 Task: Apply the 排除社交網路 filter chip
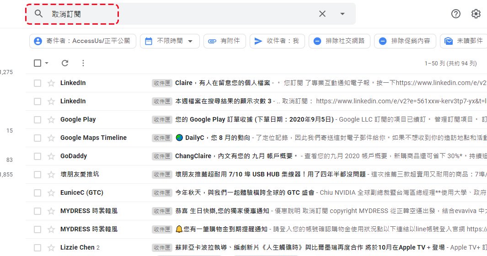(x=339, y=41)
